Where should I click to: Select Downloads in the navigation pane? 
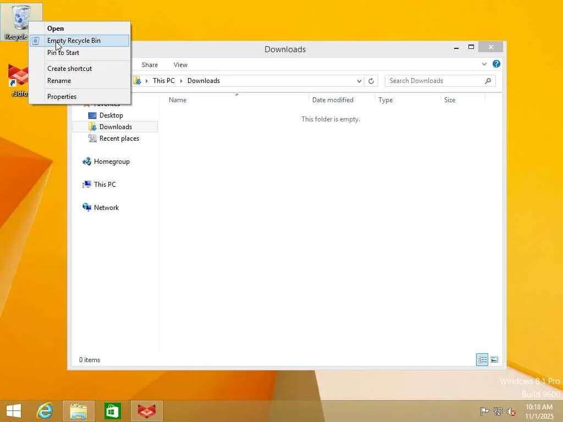coord(115,127)
